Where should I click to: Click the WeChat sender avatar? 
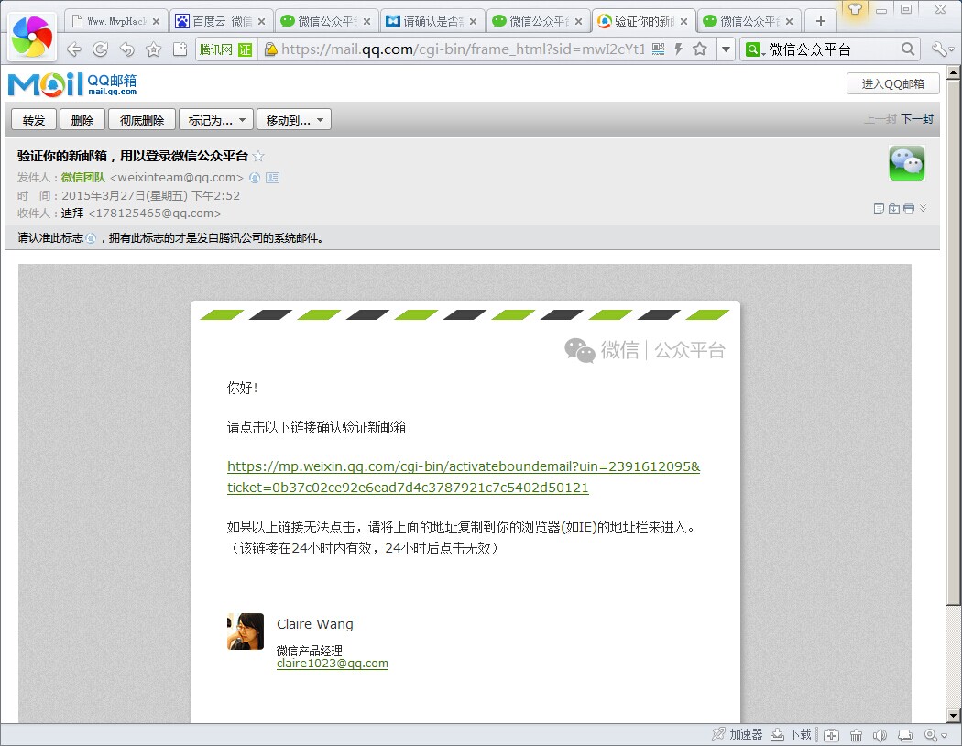[906, 163]
